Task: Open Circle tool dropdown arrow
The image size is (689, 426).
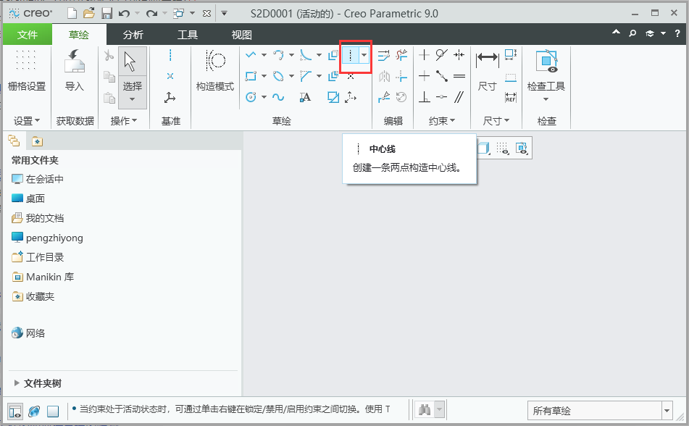Action: click(x=264, y=97)
